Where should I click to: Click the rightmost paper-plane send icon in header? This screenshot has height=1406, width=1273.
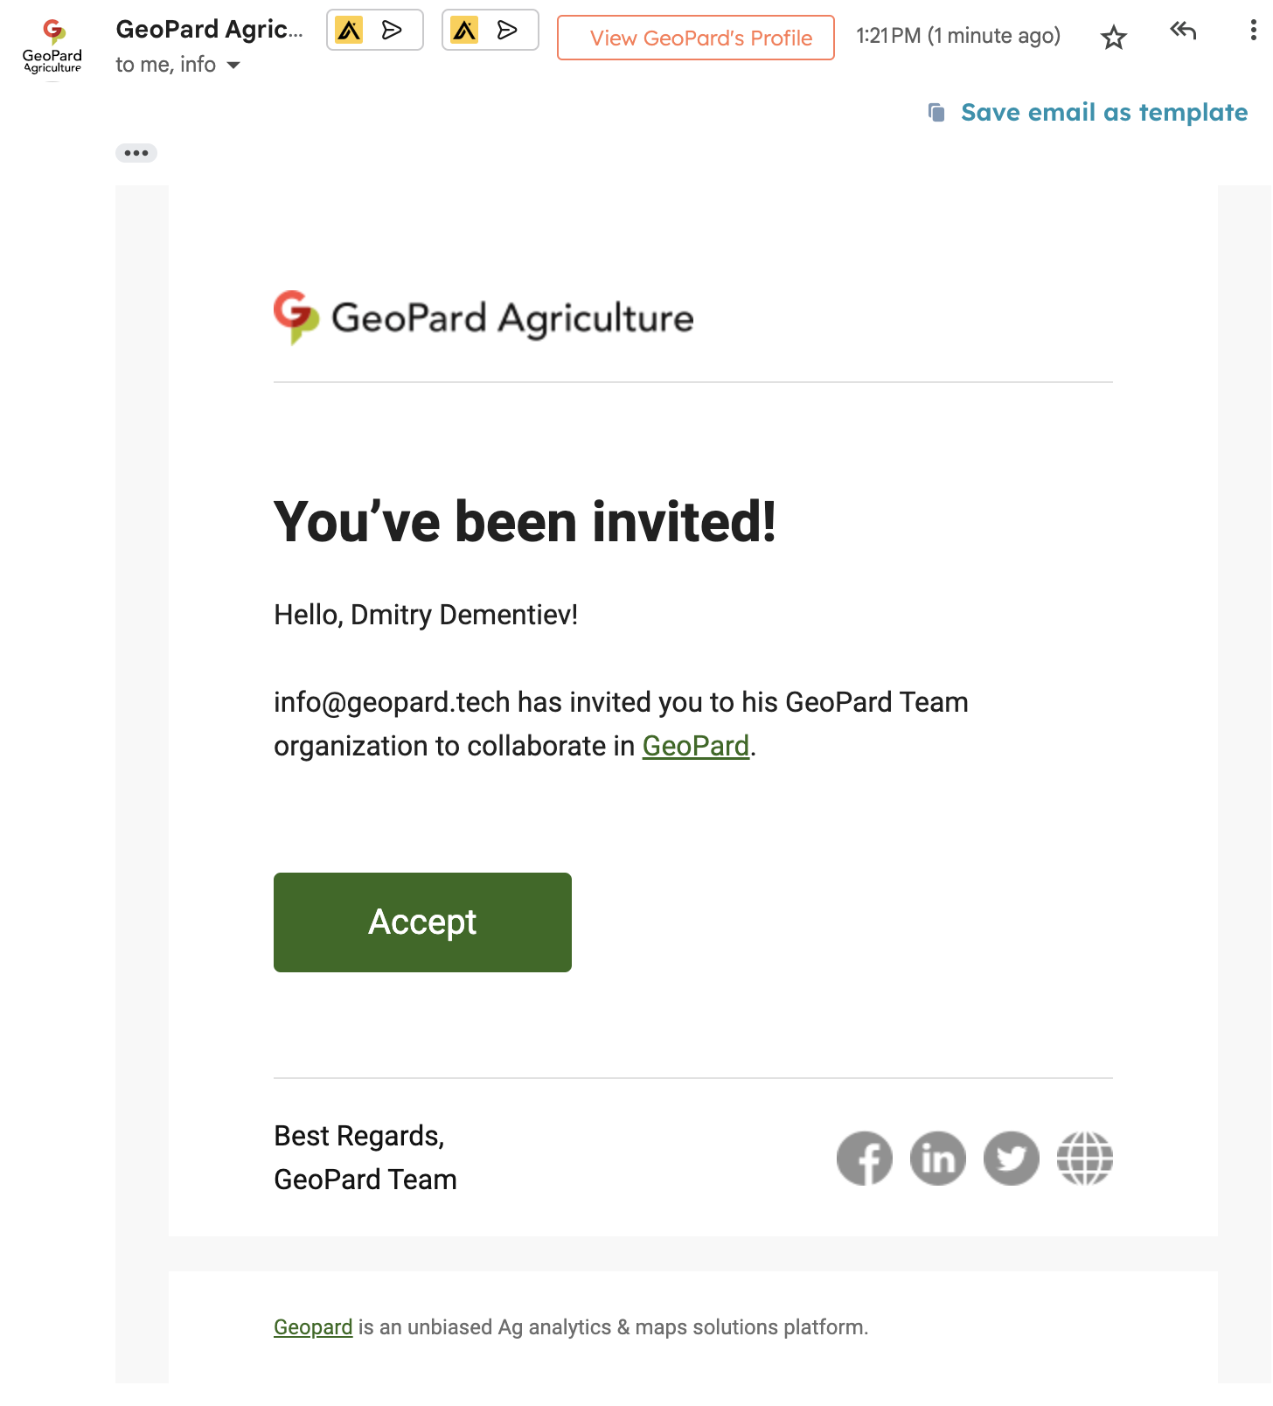click(507, 31)
